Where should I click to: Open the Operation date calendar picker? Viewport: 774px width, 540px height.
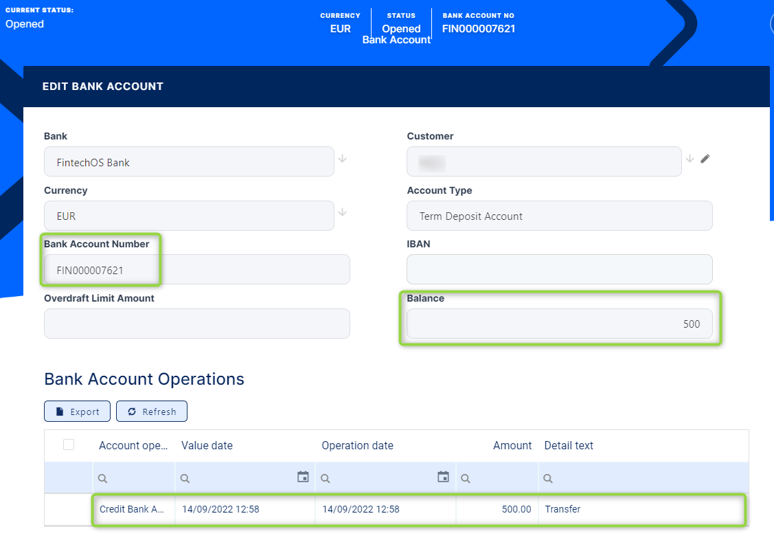(444, 477)
